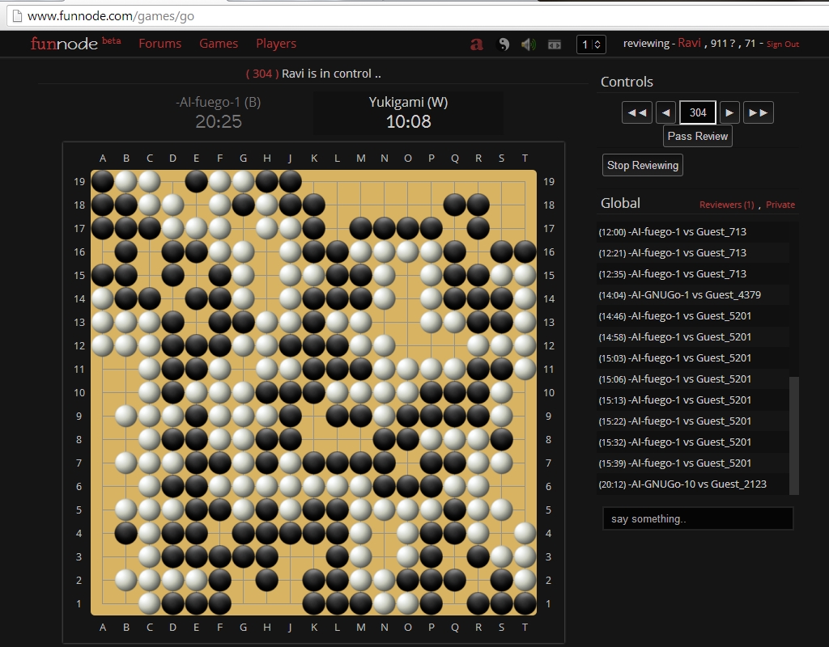Step forward one move
This screenshot has height=647, width=829.
tap(729, 112)
